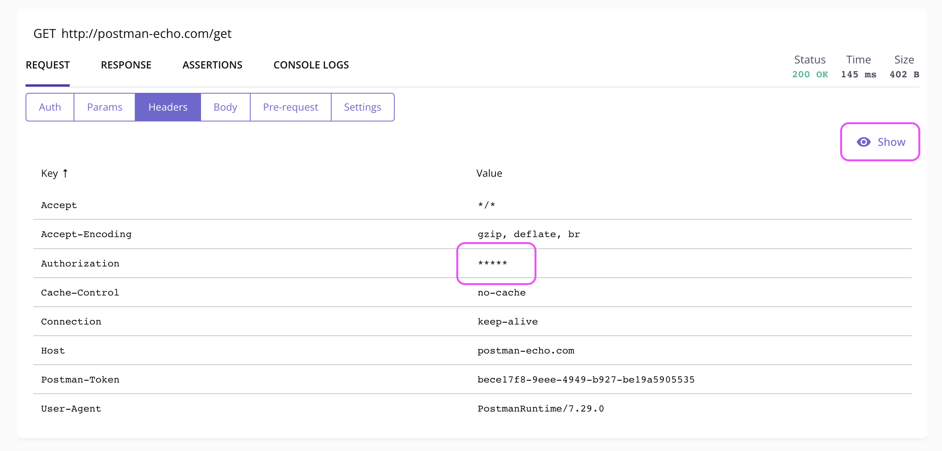This screenshot has height=451, width=942.
Task: Click the eye icon beside Show
Action: point(863,142)
